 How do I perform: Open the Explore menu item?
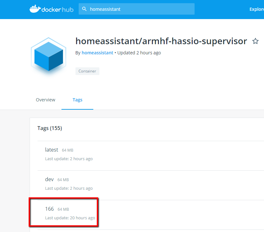(x=256, y=9)
